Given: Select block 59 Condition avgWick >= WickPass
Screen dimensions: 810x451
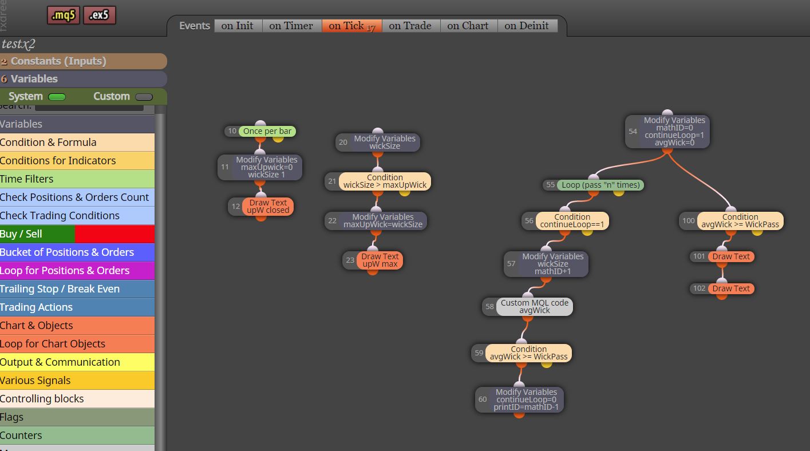Looking at the screenshot, I should point(521,353).
